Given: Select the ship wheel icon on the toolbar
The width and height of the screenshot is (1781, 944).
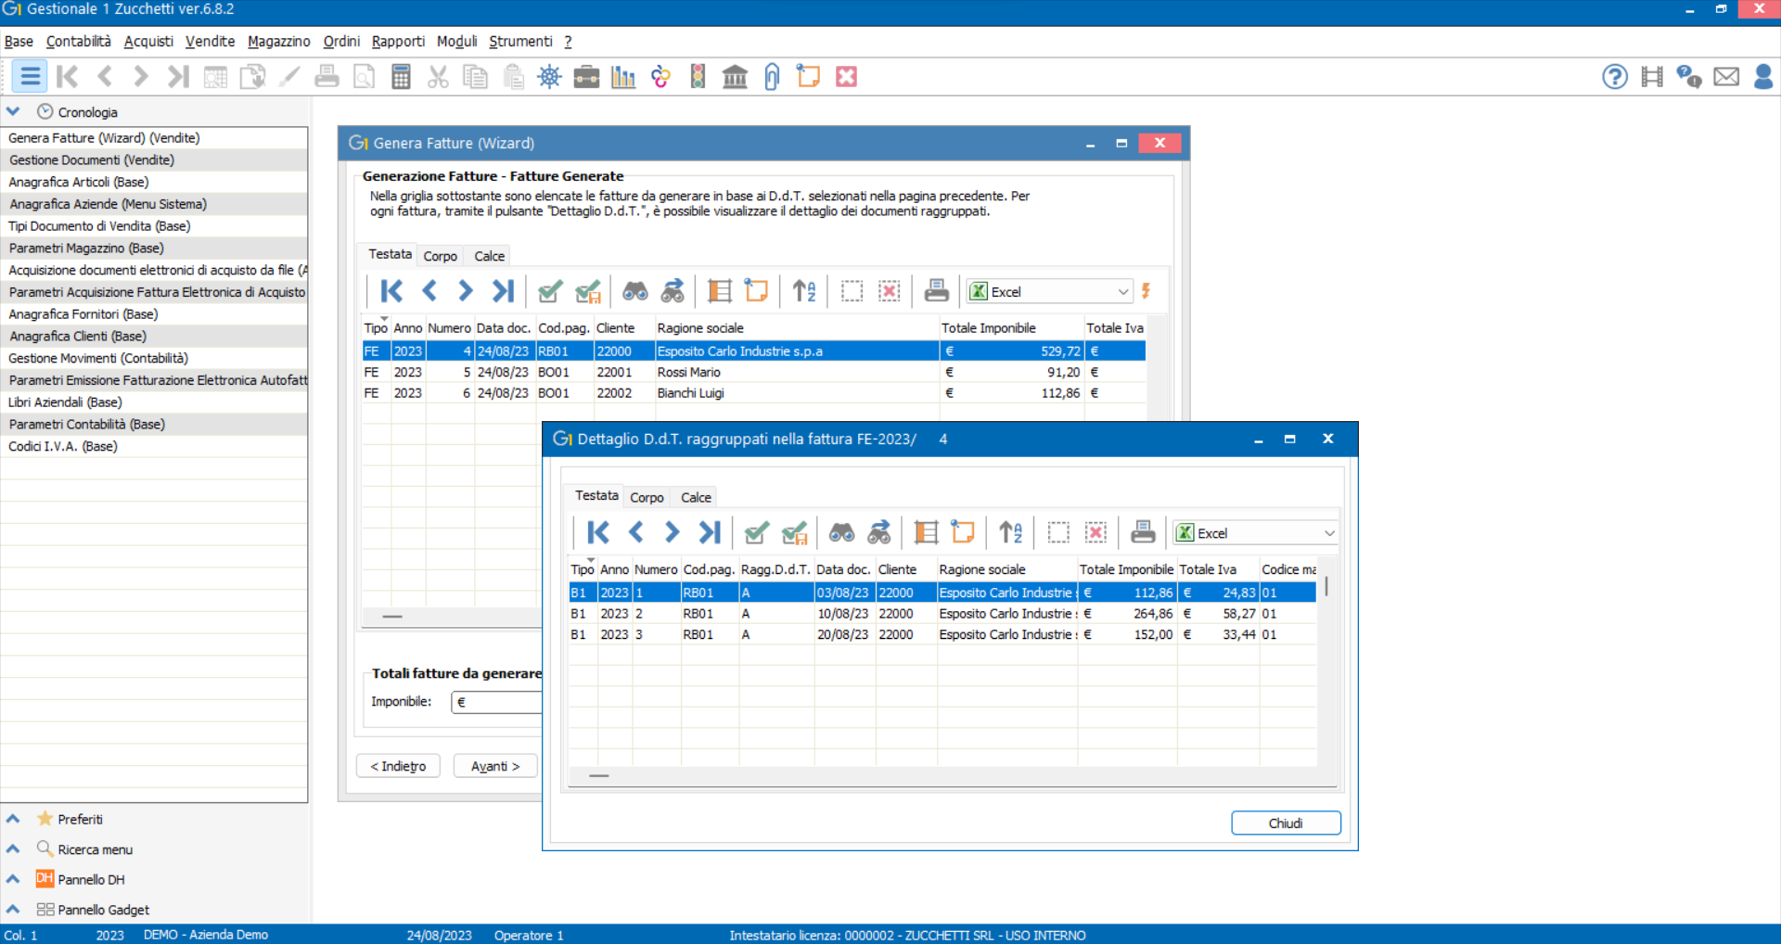Looking at the screenshot, I should (x=549, y=76).
